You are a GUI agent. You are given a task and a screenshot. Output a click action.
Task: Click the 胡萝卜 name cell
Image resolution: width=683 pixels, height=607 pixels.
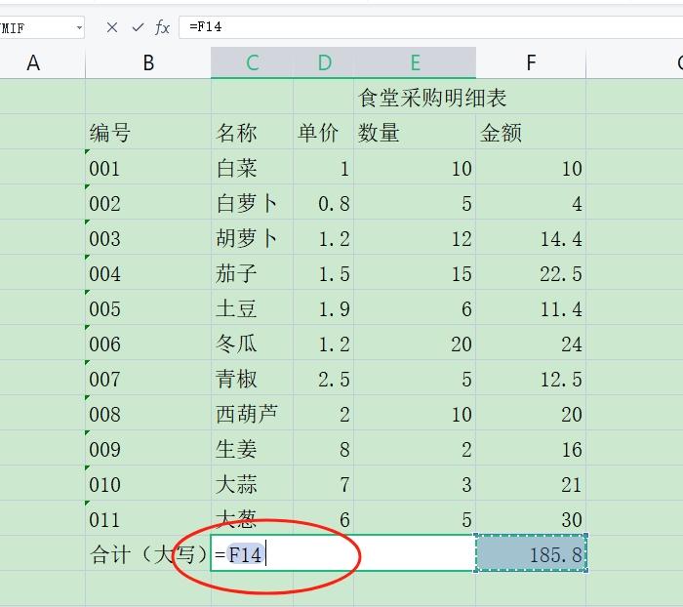click(252, 238)
